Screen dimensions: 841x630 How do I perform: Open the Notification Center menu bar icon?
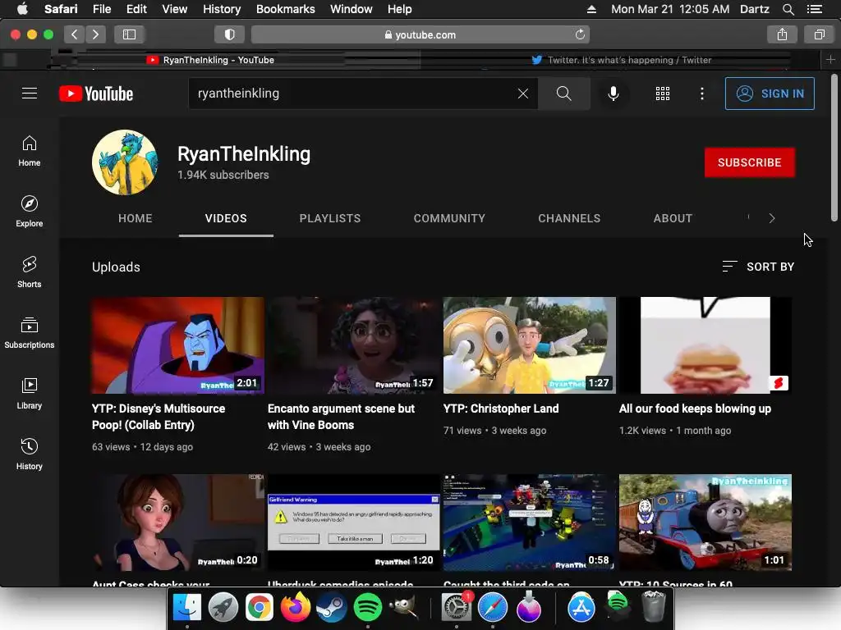tap(815, 9)
